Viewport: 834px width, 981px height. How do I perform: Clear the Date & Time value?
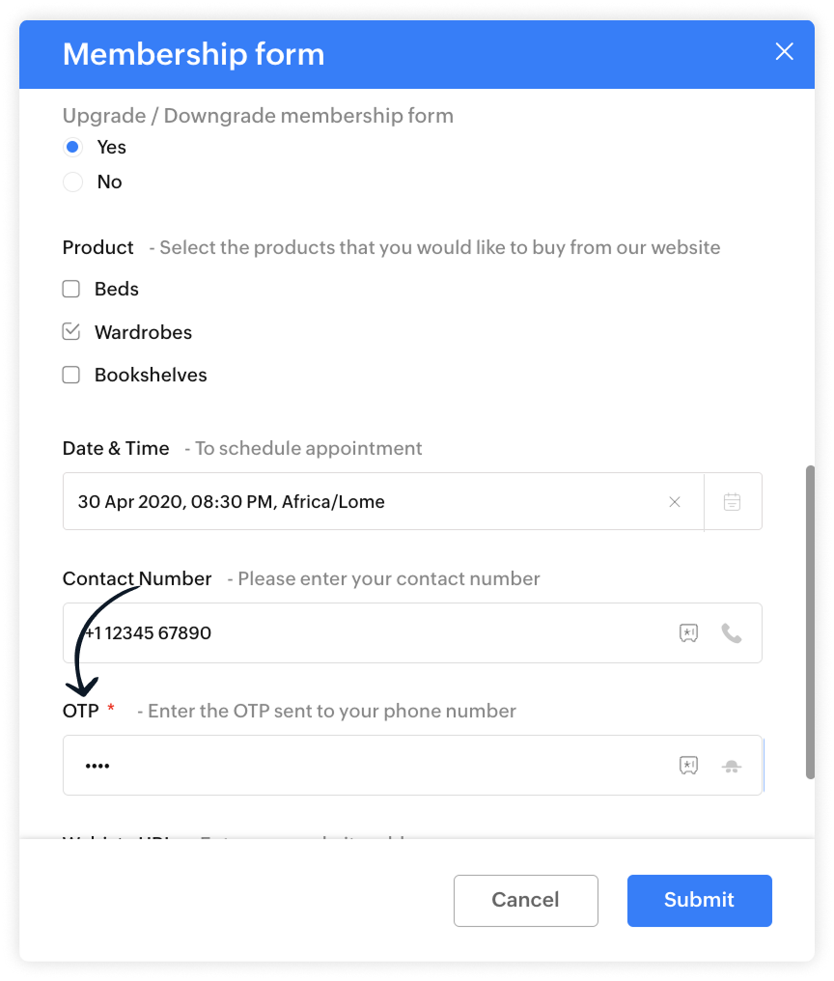(675, 502)
